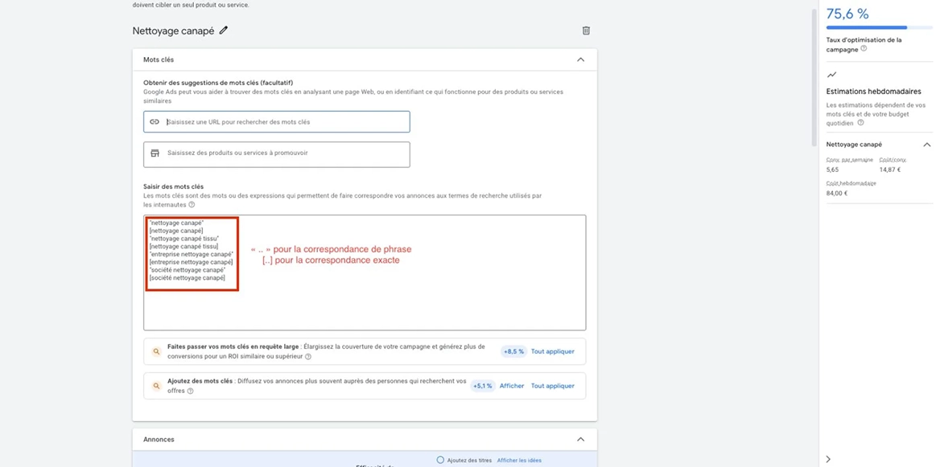
Task: Click the Afficher les idées link
Action: pyautogui.click(x=518, y=461)
